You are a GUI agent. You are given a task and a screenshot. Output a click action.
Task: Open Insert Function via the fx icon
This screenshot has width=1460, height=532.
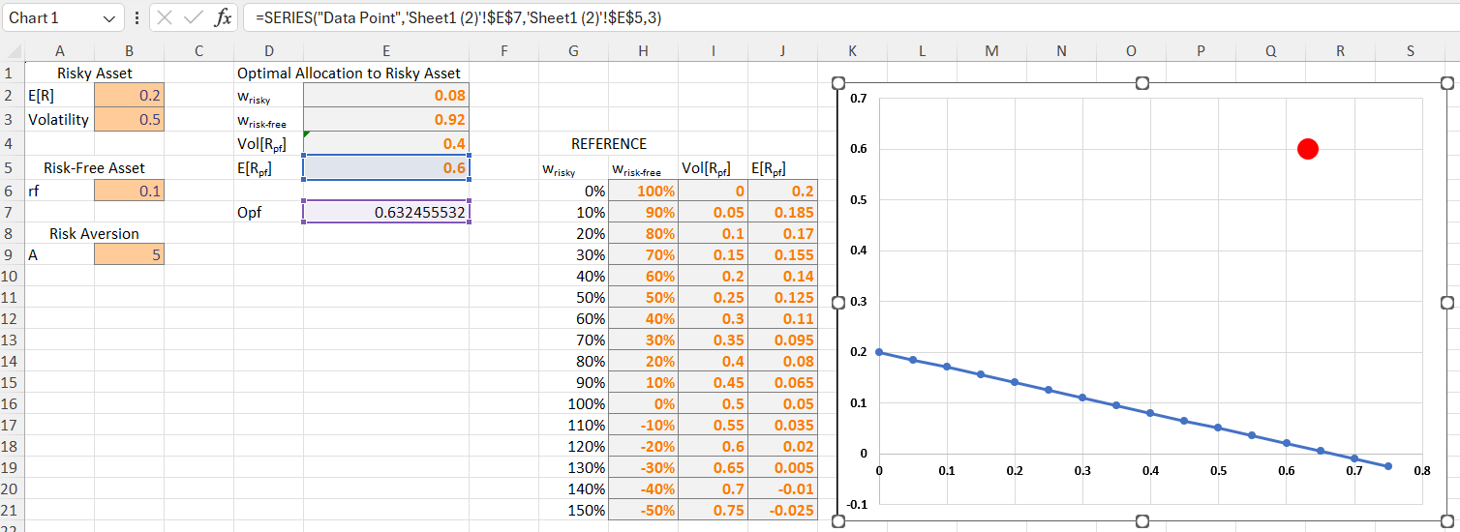tap(224, 17)
